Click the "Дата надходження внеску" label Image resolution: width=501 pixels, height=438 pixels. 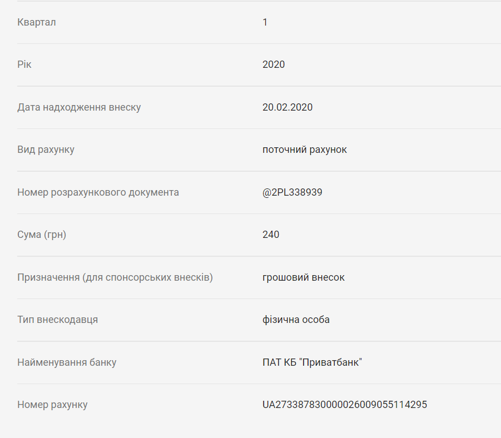79,107
